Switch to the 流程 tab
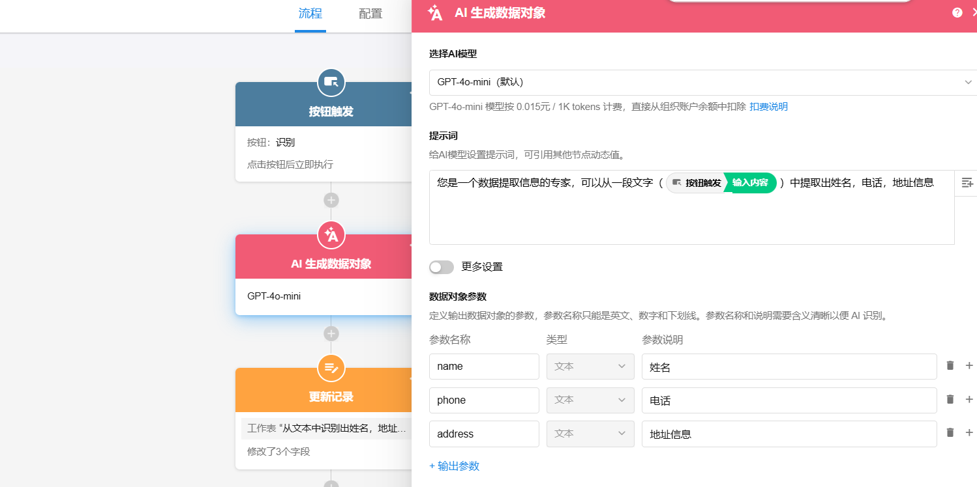This screenshot has width=977, height=487. pyautogui.click(x=310, y=14)
